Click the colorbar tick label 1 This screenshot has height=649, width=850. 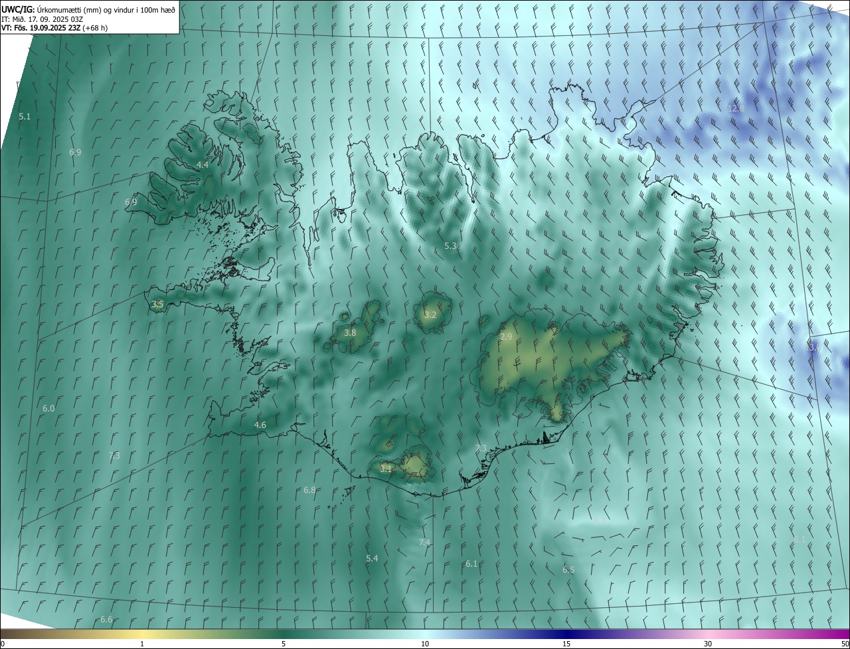[x=142, y=644]
